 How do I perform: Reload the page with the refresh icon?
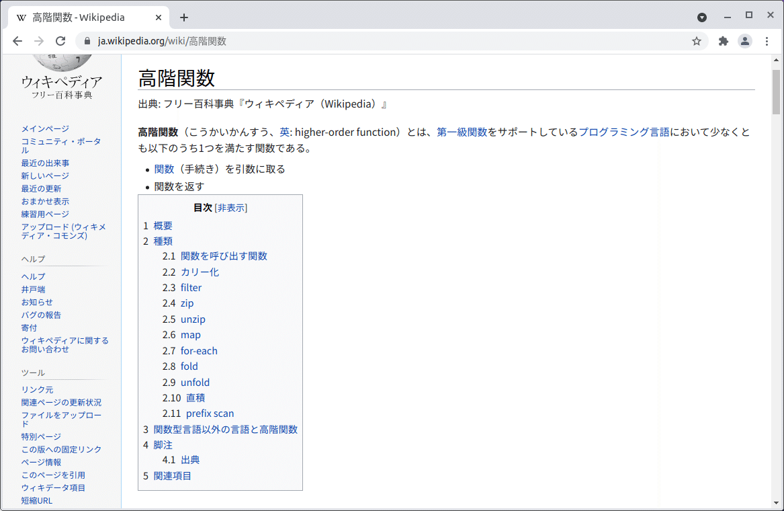(60, 41)
